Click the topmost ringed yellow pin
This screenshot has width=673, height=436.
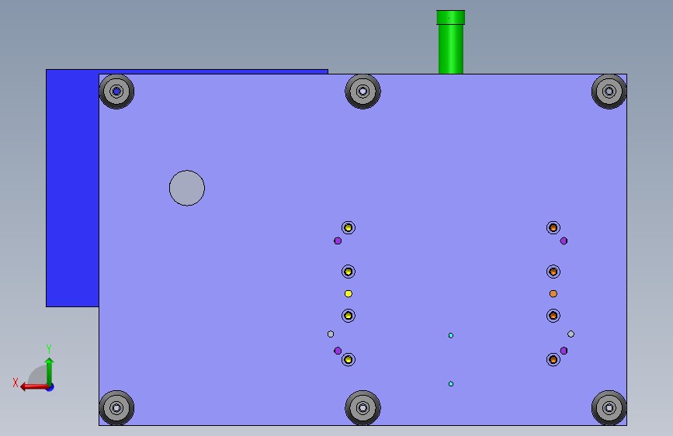pyautogui.click(x=348, y=227)
